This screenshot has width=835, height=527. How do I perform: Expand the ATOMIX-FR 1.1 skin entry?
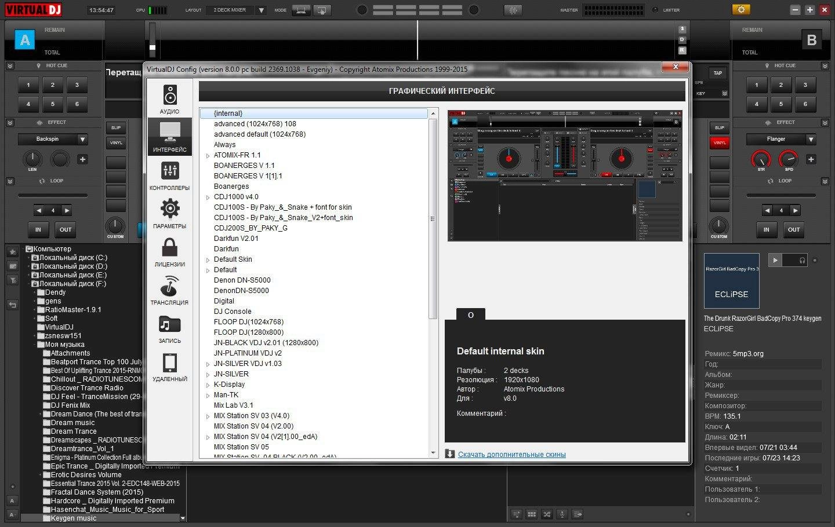coord(208,156)
